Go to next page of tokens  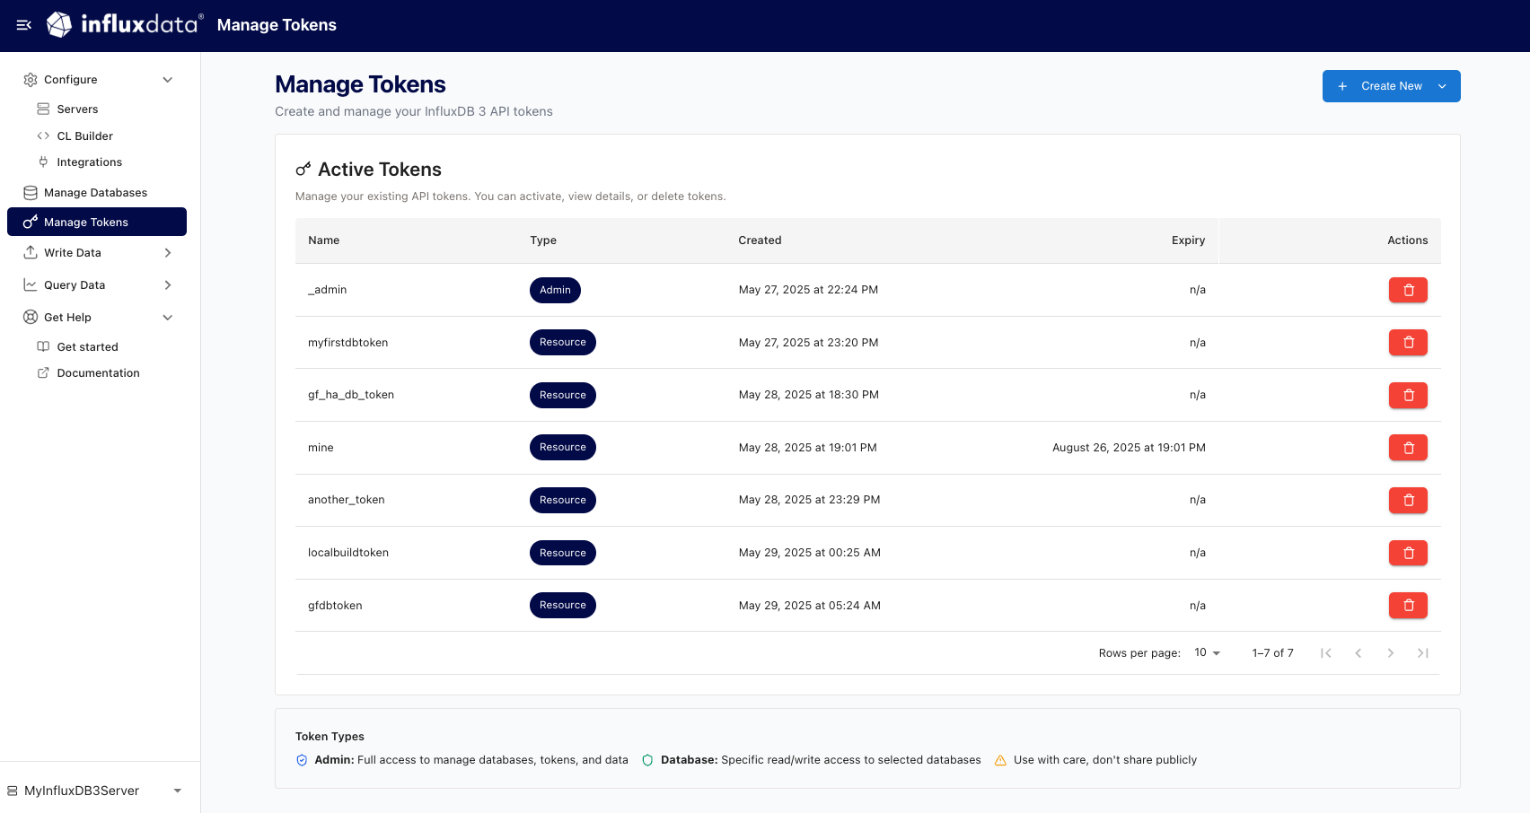(x=1391, y=653)
